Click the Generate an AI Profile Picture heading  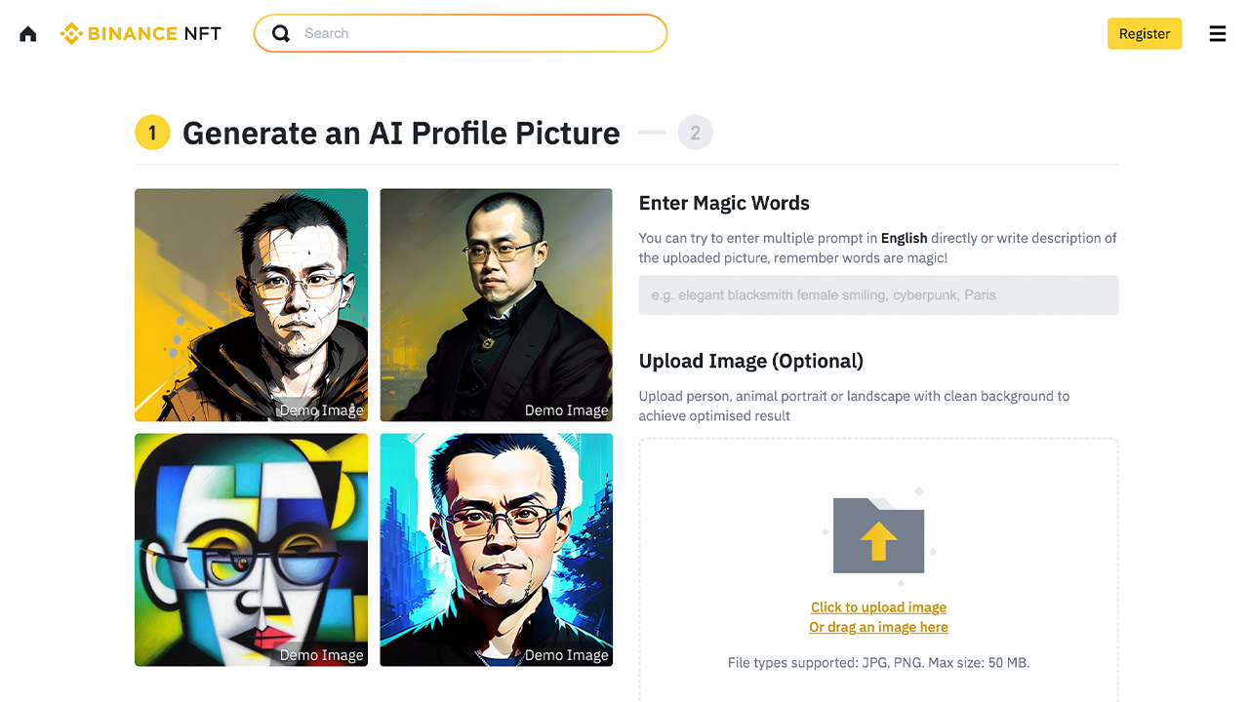401,133
